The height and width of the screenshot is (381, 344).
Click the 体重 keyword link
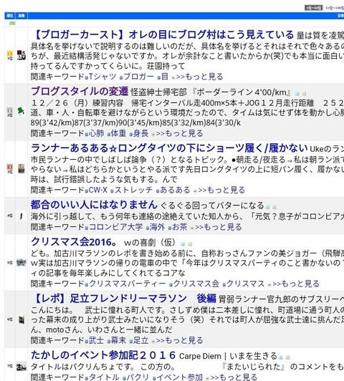[119, 133]
